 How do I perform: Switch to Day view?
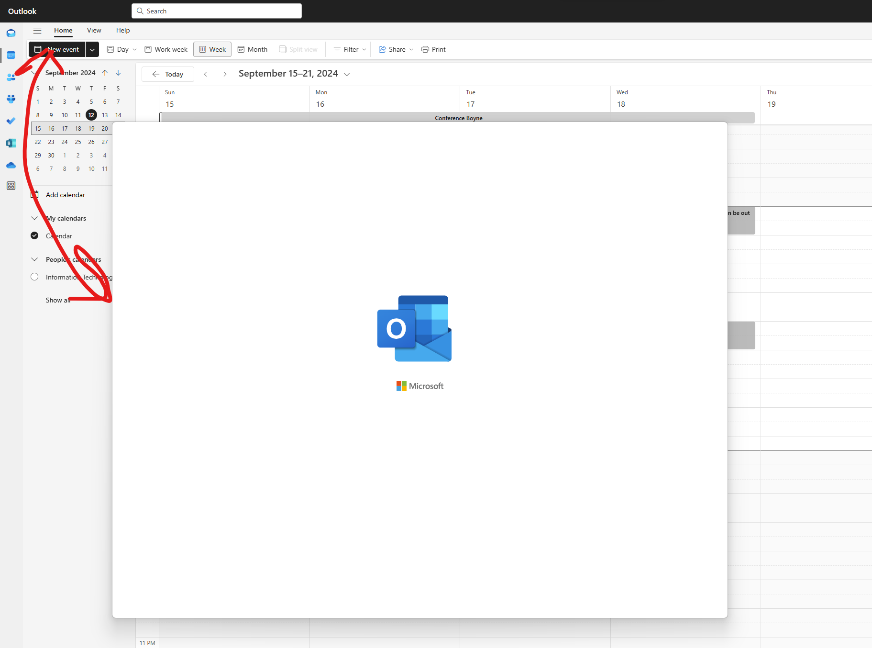tap(118, 49)
